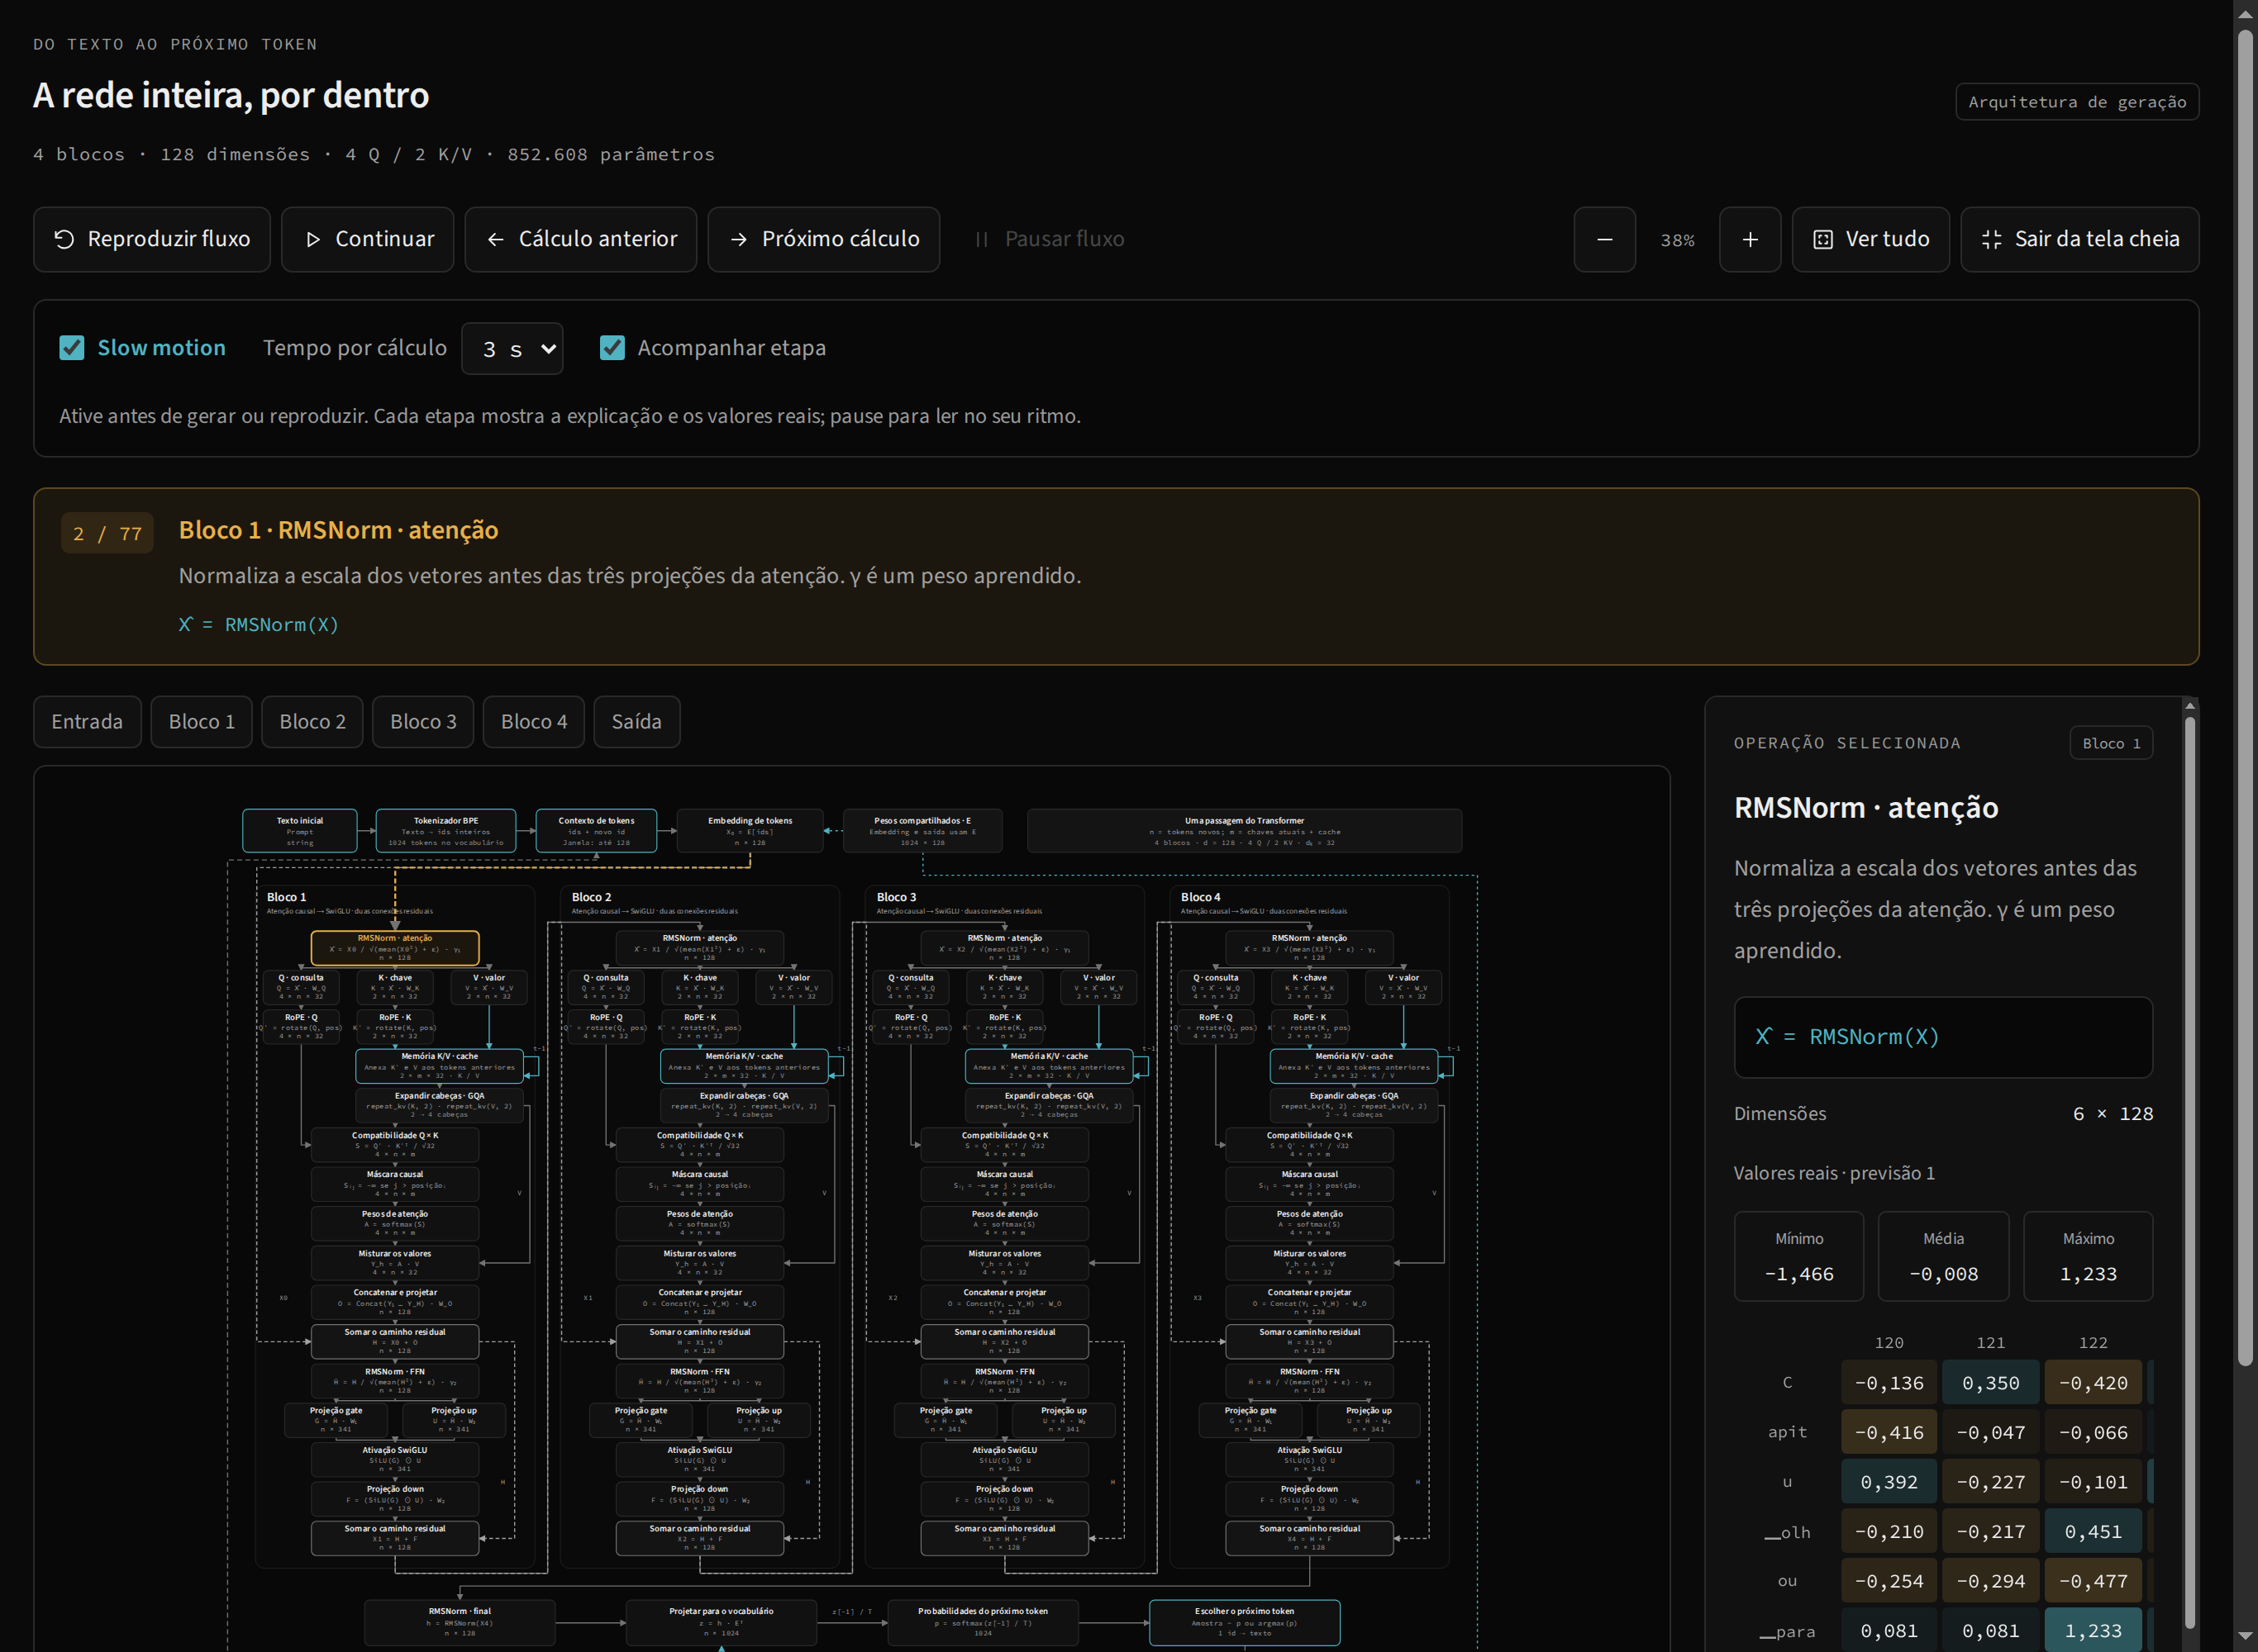Uncheck Acompanhar etapa checkbox
The height and width of the screenshot is (1652, 2258).
(612, 348)
